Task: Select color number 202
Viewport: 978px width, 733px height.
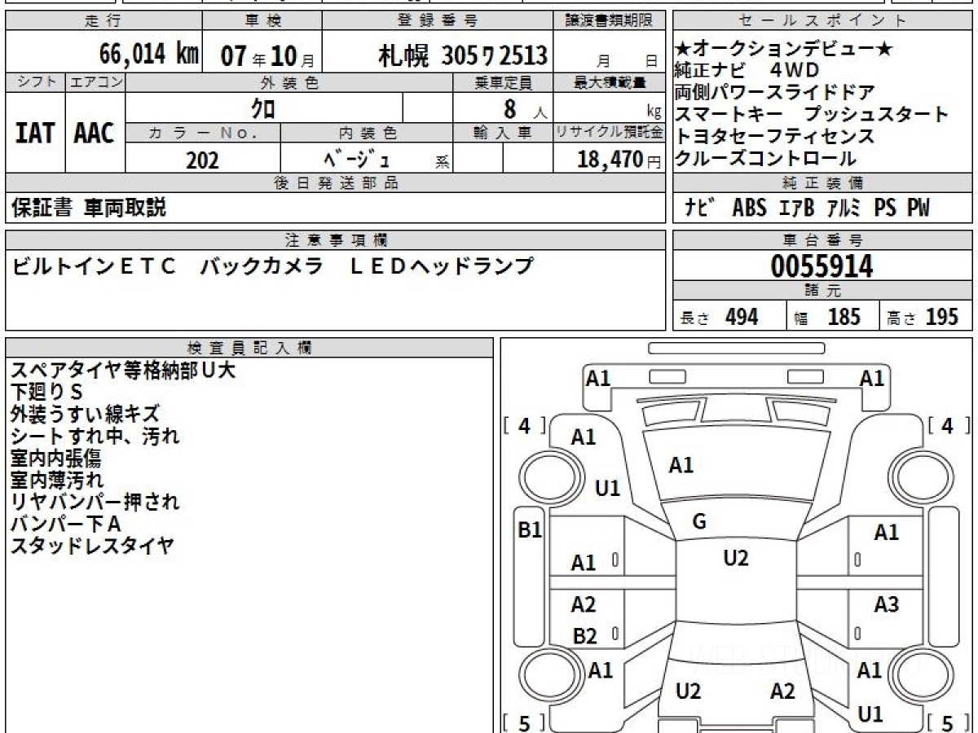Action: click(x=202, y=160)
